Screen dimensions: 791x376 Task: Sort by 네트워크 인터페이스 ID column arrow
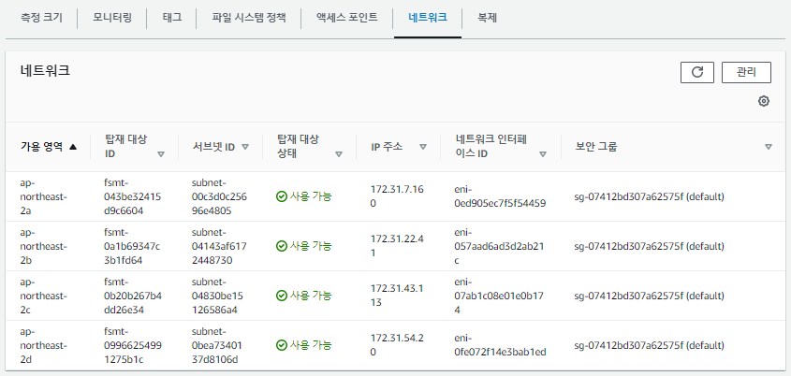[543, 154]
